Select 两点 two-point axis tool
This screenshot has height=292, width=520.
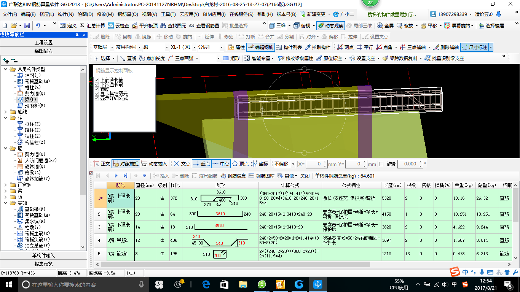pyautogui.click(x=346, y=48)
